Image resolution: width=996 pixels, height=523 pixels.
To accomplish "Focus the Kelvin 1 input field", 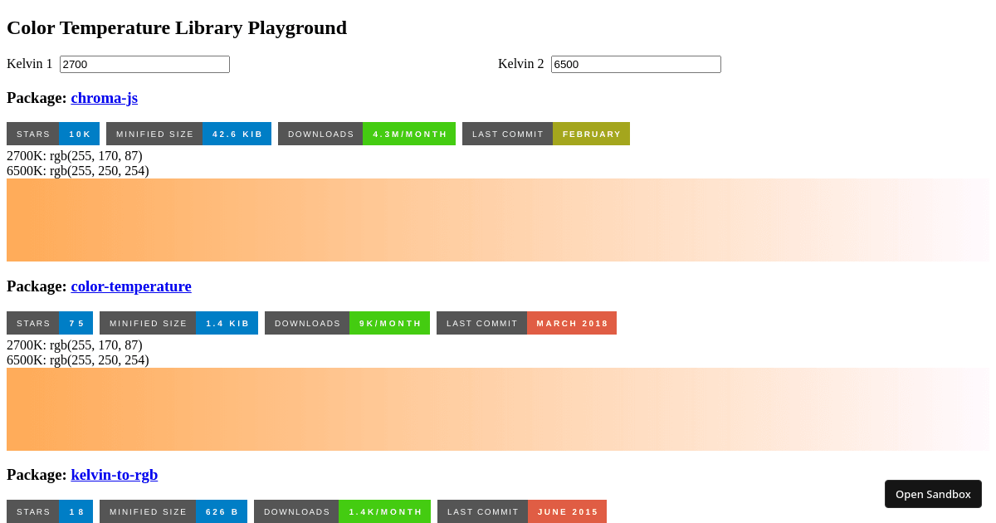I will (144, 64).
